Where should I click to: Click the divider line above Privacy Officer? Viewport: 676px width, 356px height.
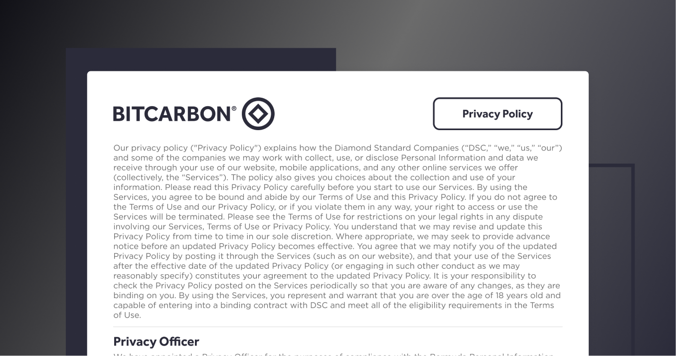click(338, 327)
